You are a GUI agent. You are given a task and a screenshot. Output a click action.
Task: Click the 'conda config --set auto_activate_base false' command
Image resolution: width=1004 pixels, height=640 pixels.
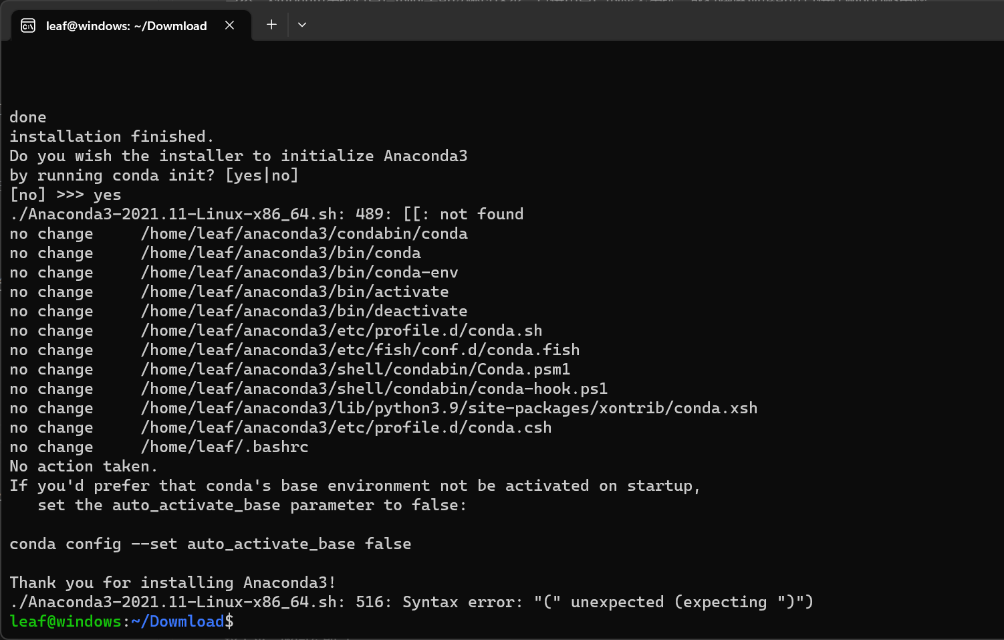click(211, 544)
